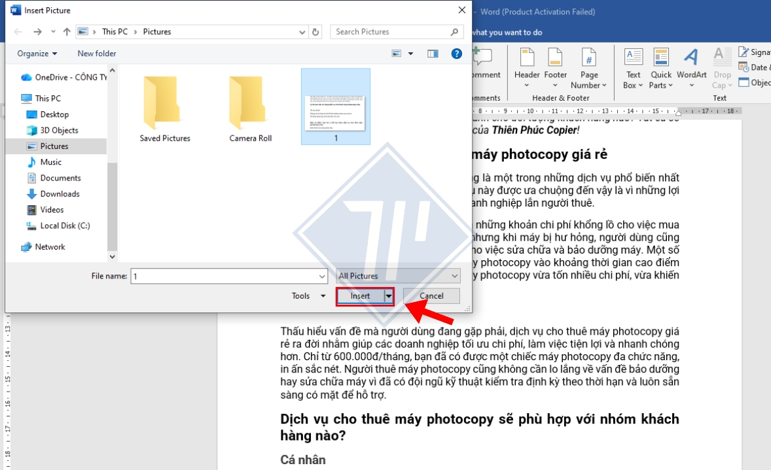Click the Up one level arrow
This screenshot has height=470, width=771.
tap(67, 31)
